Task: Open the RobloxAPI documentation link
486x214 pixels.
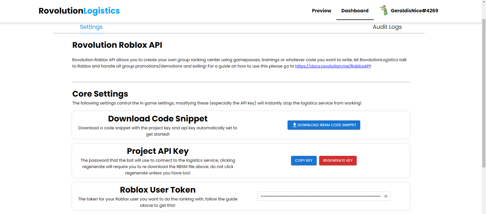Action: tap(332, 66)
